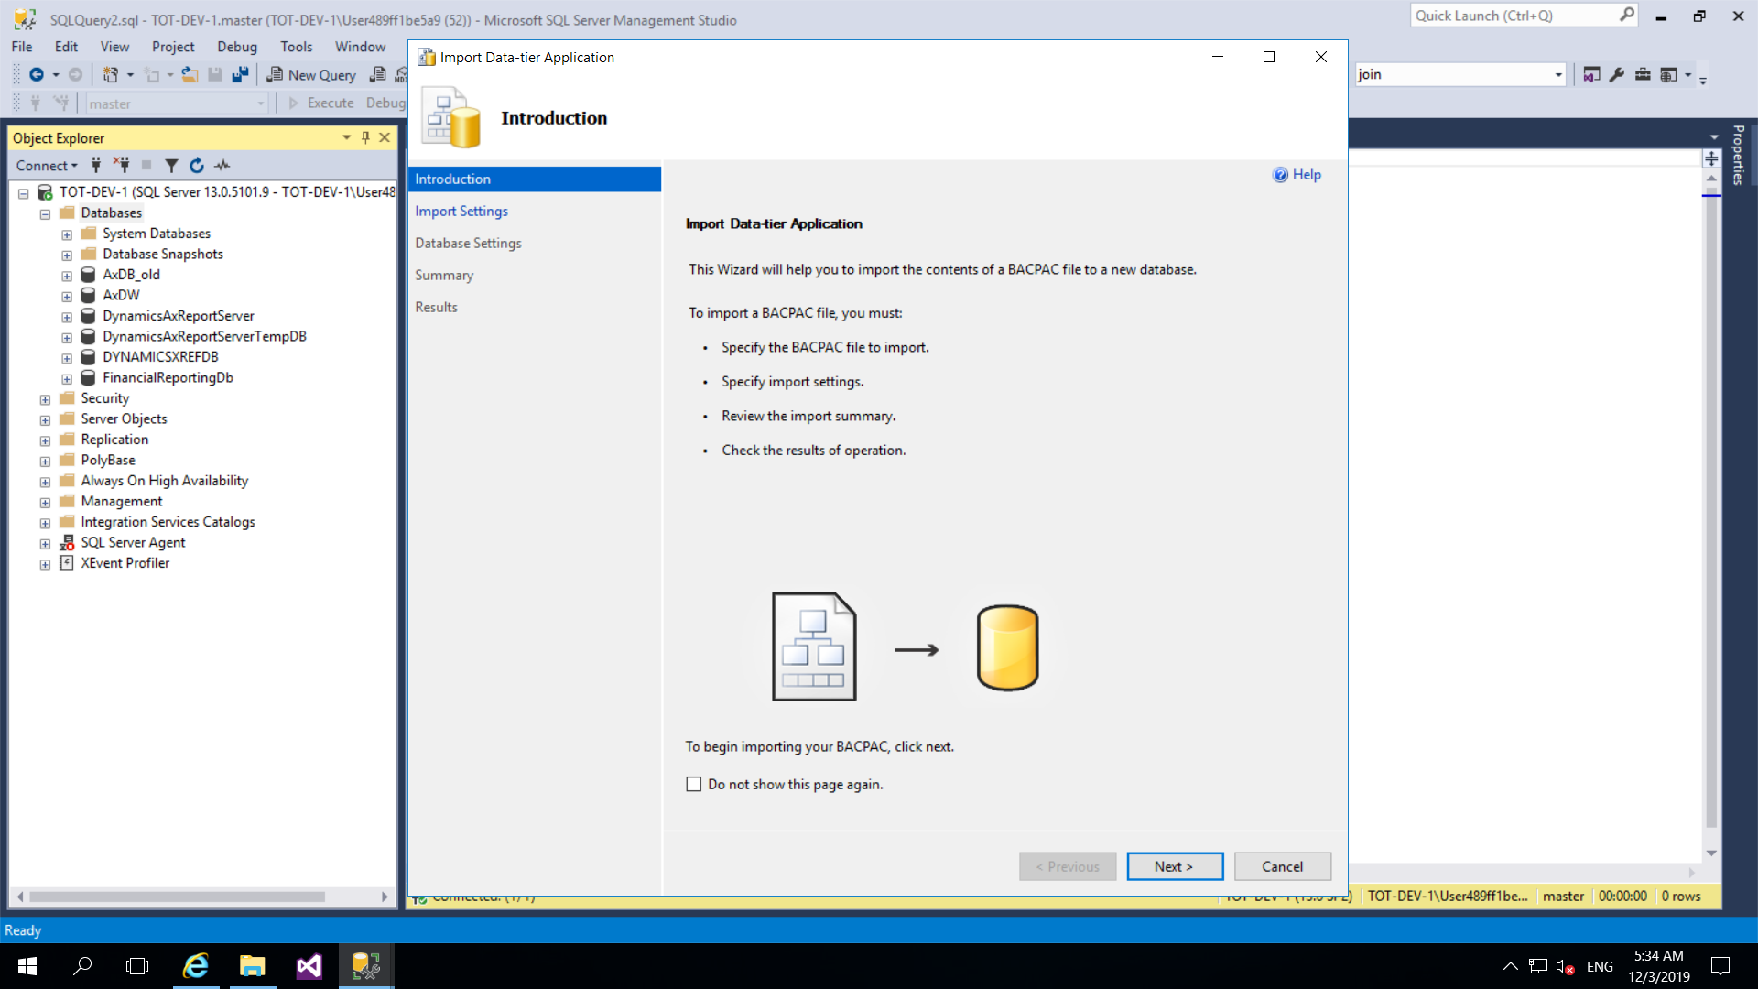Click the New Project toolbar icon
This screenshot has height=989, width=1758.
(x=110, y=75)
